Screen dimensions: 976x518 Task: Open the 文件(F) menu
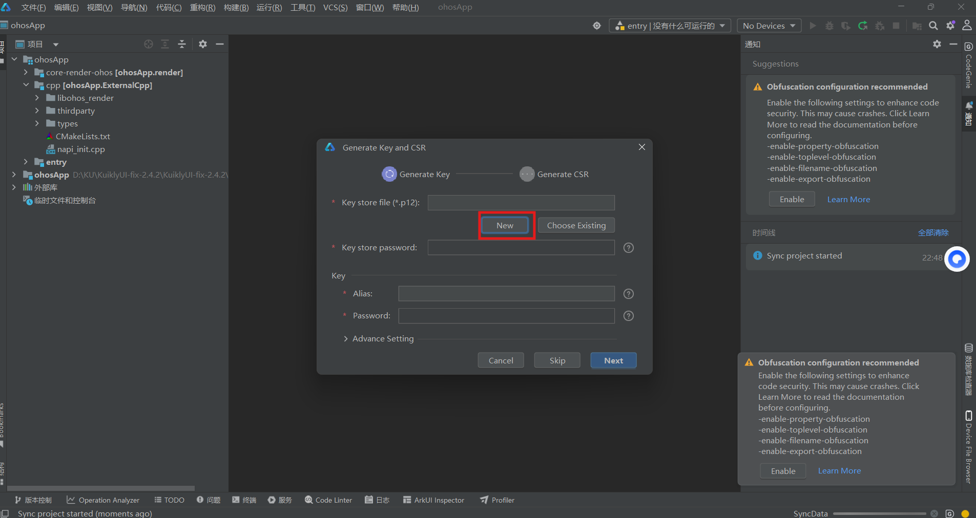[33, 7]
